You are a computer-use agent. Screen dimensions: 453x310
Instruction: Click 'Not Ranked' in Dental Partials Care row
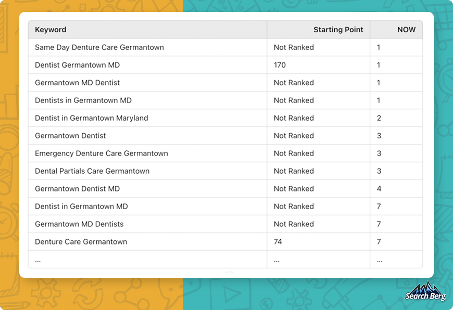[294, 171]
